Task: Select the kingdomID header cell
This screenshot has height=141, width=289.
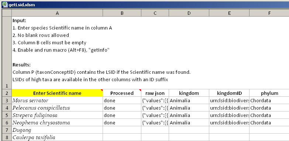Action: 229,93
